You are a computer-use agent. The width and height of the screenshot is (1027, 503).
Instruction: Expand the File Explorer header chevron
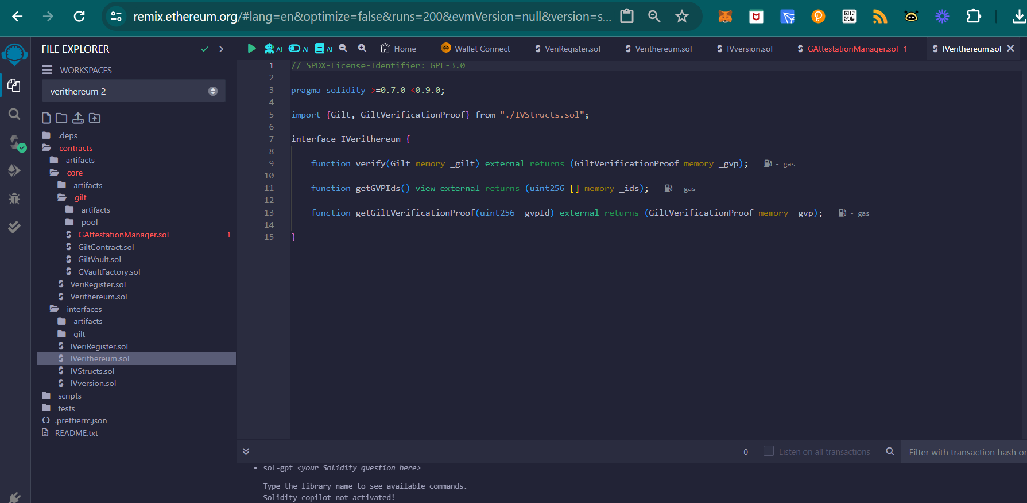tap(221, 49)
